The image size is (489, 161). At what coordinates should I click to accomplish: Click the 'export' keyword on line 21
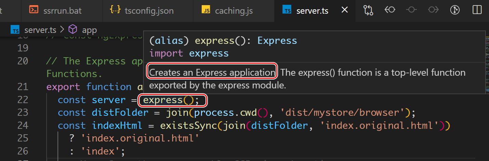pos(63,87)
